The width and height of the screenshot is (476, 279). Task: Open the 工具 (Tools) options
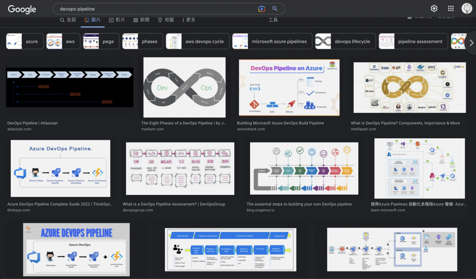(x=273, y=19)
